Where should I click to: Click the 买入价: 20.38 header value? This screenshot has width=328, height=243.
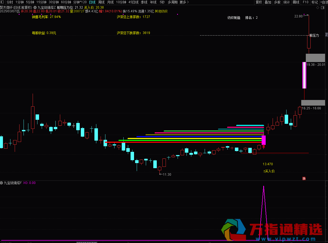point(94,7)
